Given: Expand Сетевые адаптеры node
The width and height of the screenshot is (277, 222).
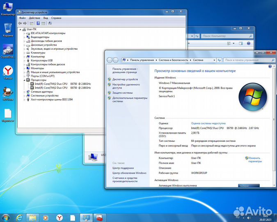Looking at the screenshot, I should (24, 92).
